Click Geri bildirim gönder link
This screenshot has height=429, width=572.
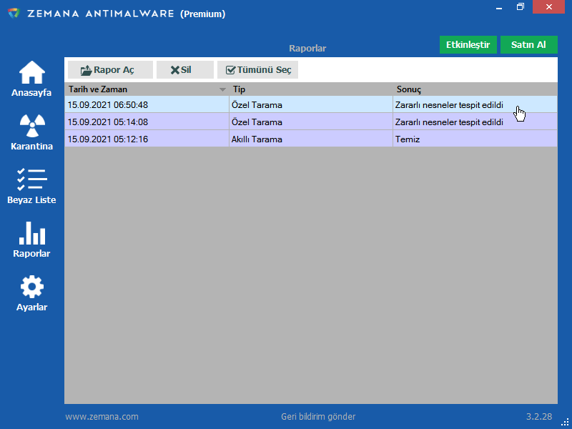318,417
